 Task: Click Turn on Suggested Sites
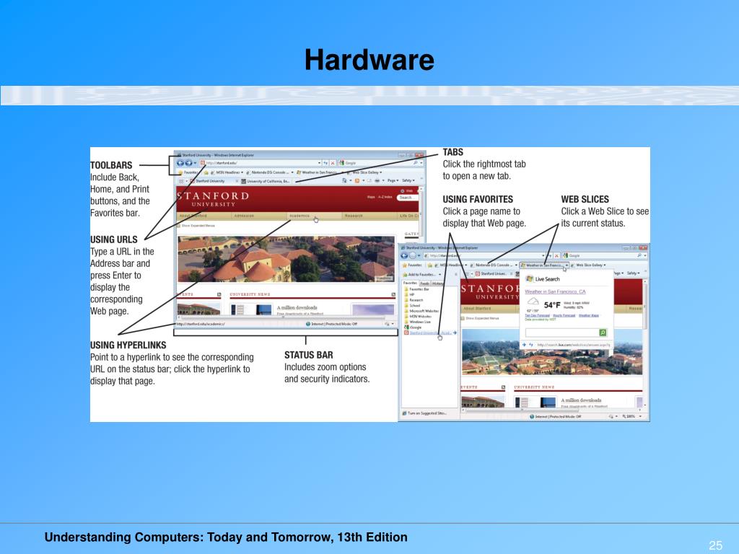click(424, 413)
